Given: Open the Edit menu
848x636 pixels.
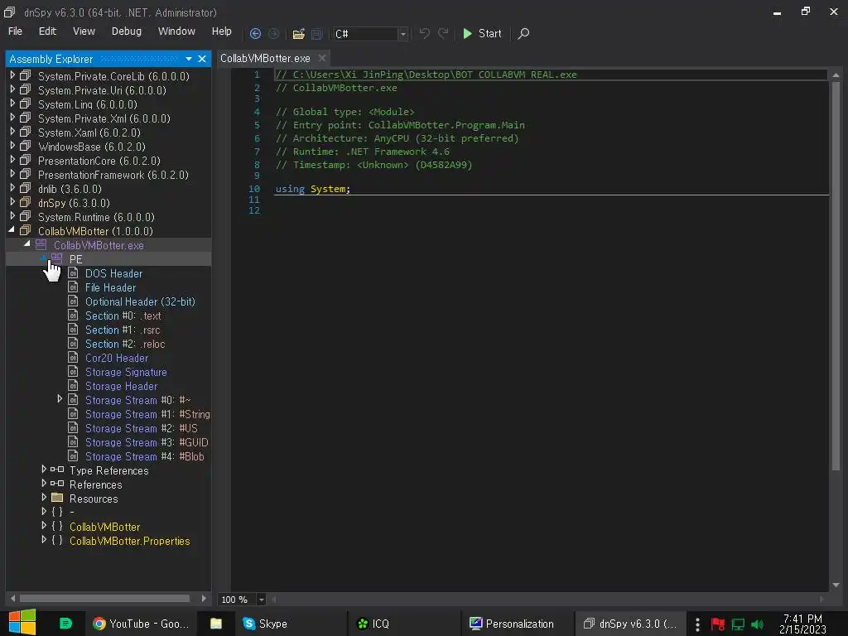Looking at the screenshot, I should [47, 31].
